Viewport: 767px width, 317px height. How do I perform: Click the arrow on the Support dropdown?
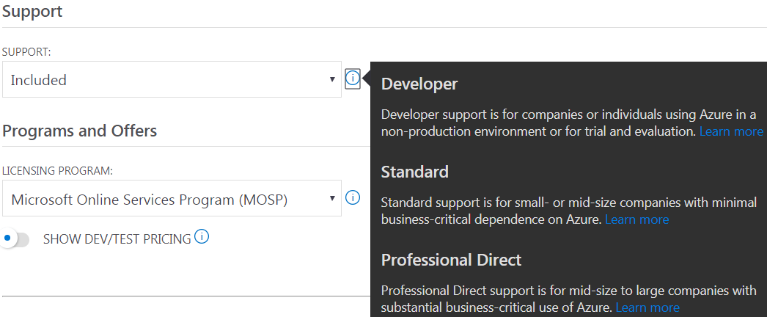[x=332, y=79]
